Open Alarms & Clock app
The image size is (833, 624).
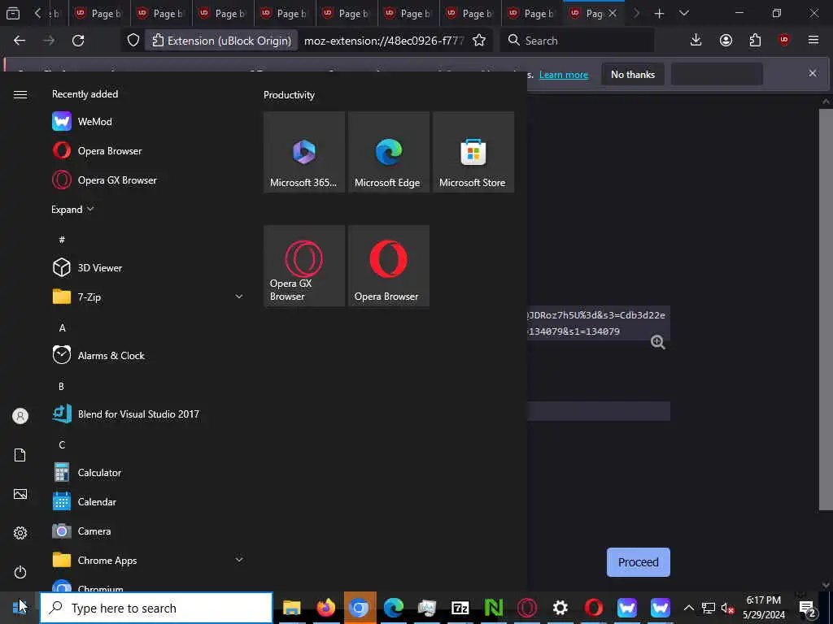pos(98,356)
